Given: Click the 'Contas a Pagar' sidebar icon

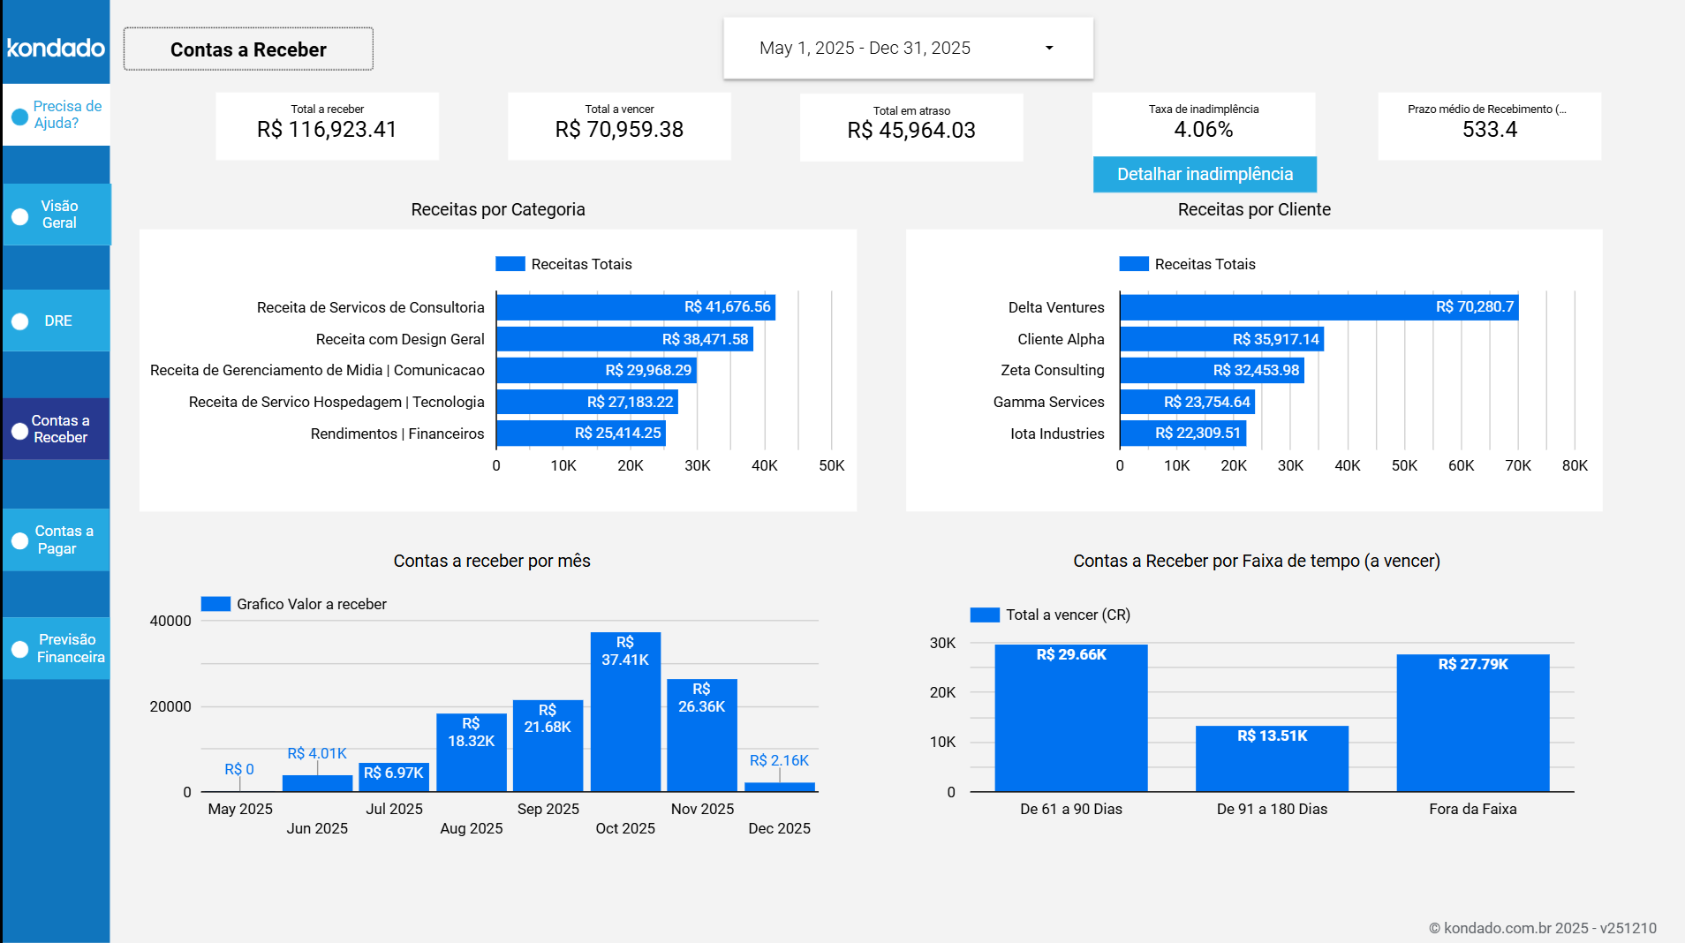Looking at the screenshot, I should pyautogui.click(x=18, y=539).
